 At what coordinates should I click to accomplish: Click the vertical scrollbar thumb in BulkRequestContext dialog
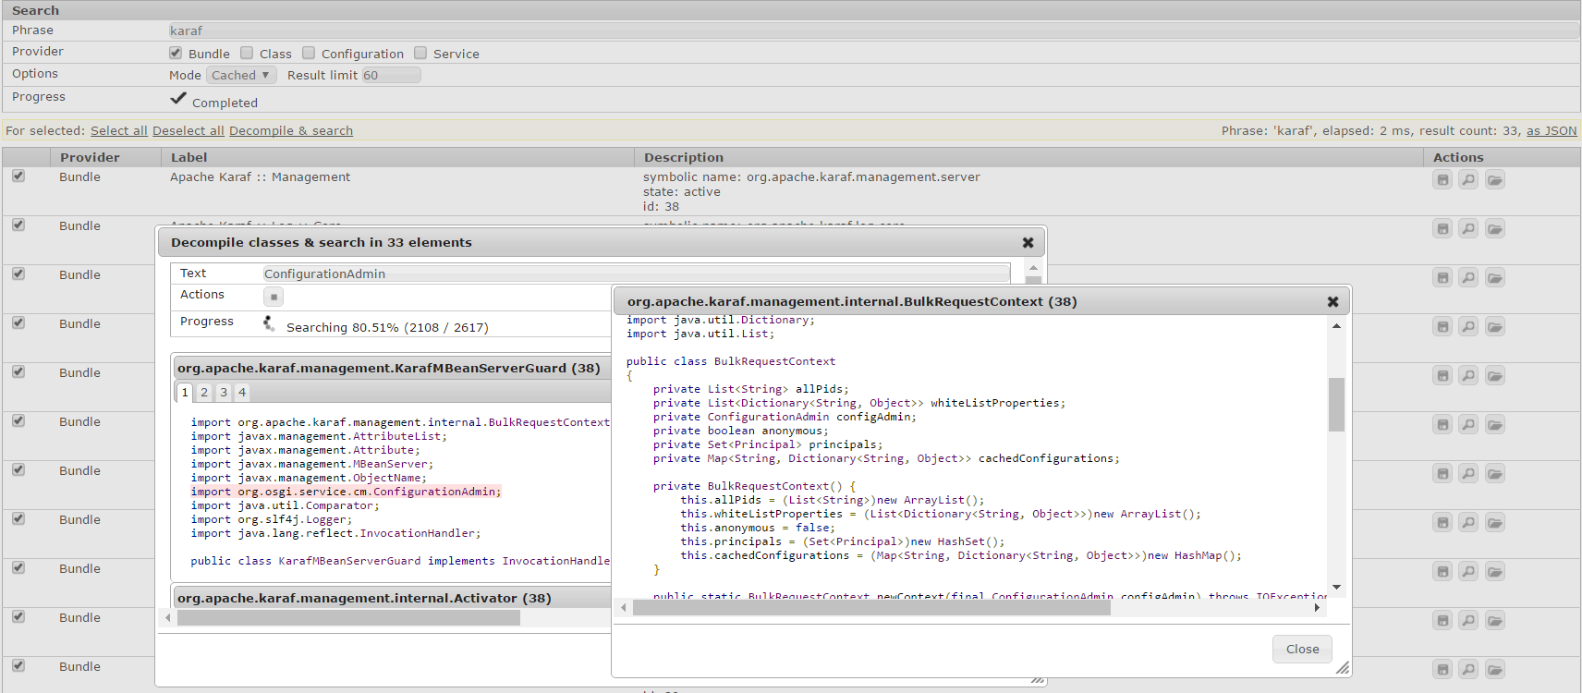[x=1336, y=404]
